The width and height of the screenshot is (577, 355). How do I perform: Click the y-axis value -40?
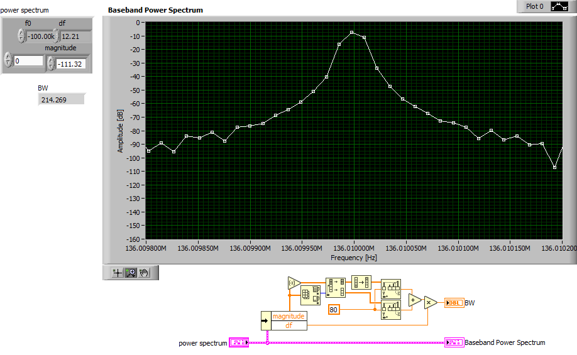[135, 77]
